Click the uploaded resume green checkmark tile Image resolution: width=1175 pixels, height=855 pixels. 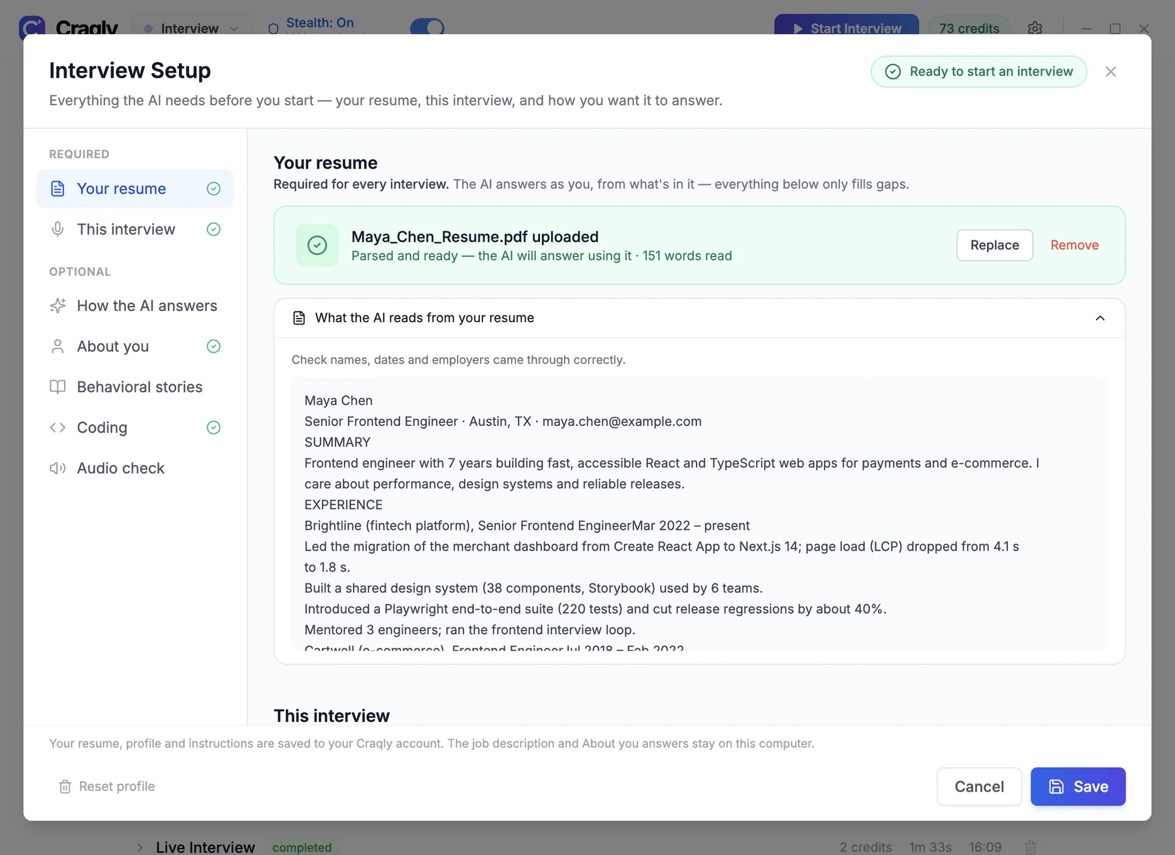pos(317,246)
